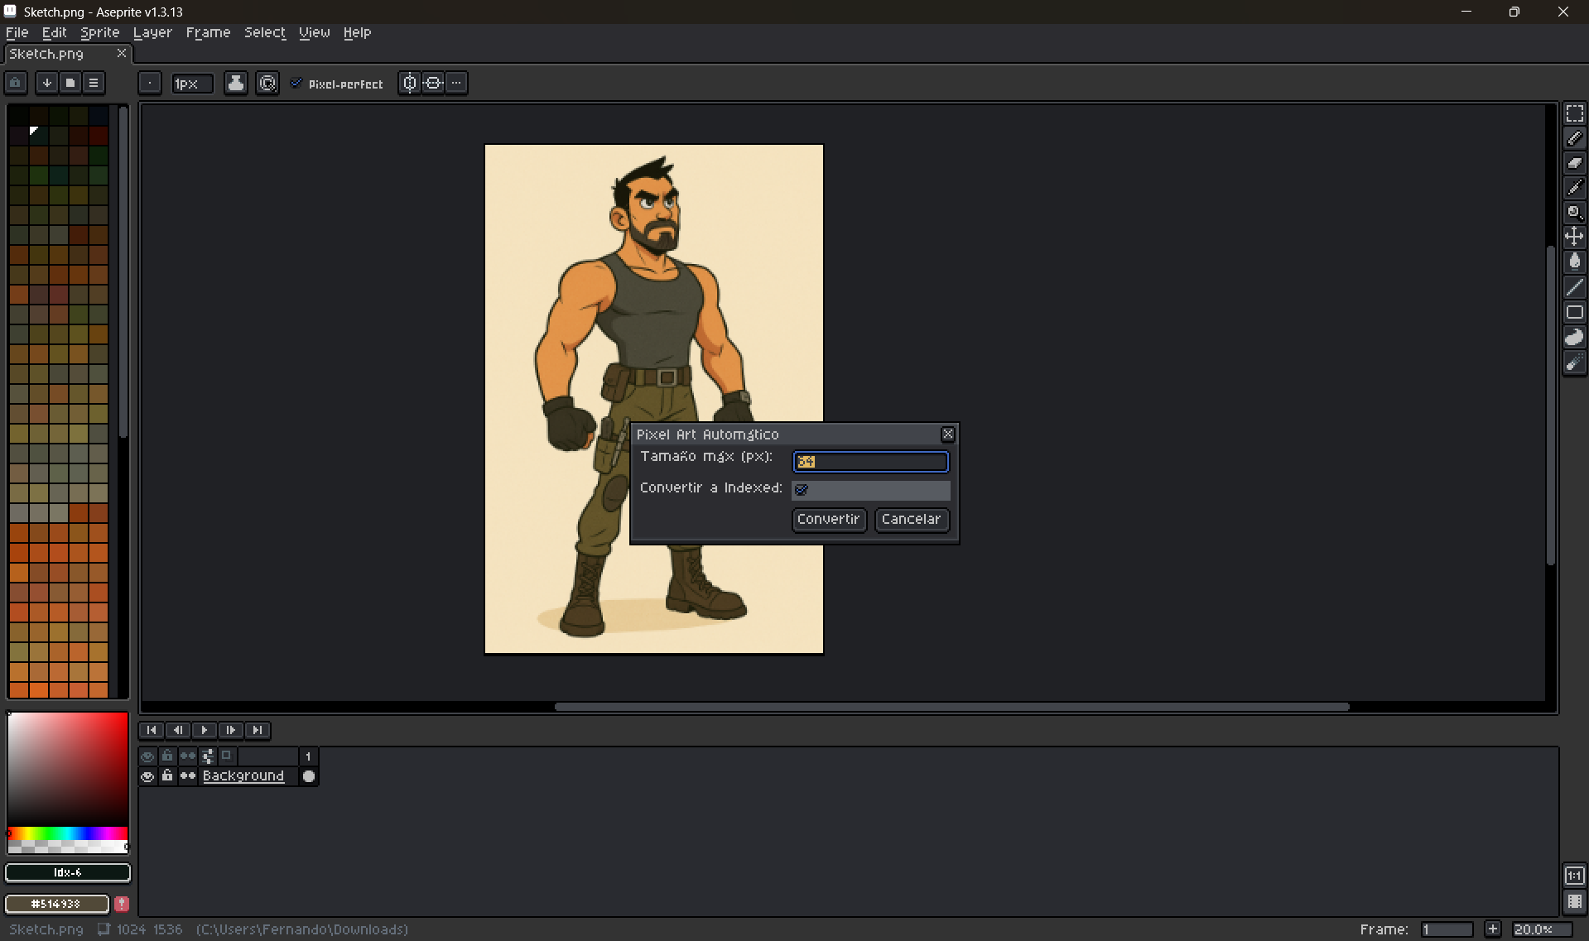Open the Help menu
The image size is (1589, 941).
(x=358, y=32)
